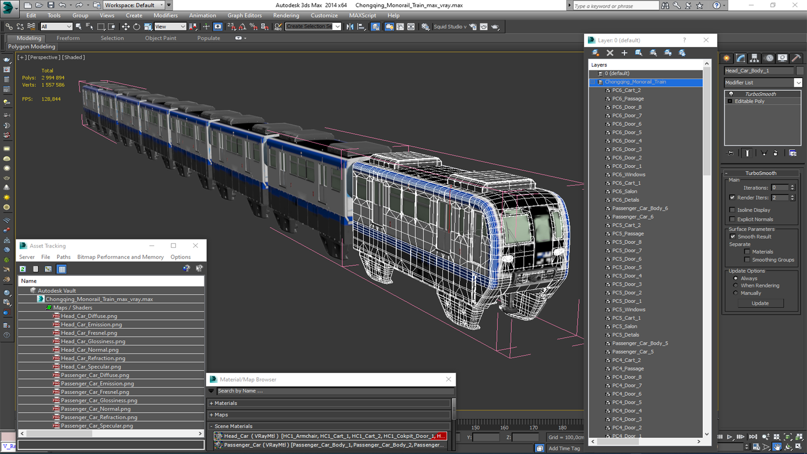Open the Create command panel tab
The height and width of the screenshot is (454, 807).
726,58
